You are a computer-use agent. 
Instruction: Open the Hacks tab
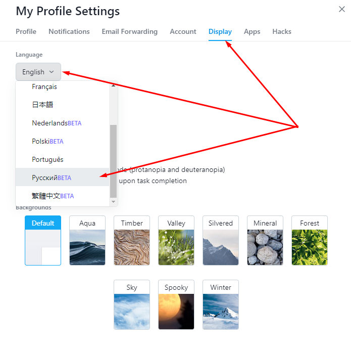[x=282, y=32]
